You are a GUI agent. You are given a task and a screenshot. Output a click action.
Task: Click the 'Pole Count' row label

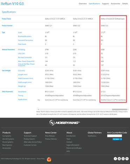(x=22, y=44)
